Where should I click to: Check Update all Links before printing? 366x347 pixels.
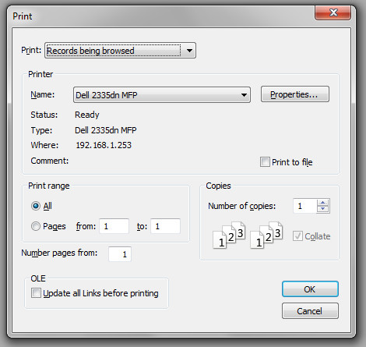coord(36,293)
